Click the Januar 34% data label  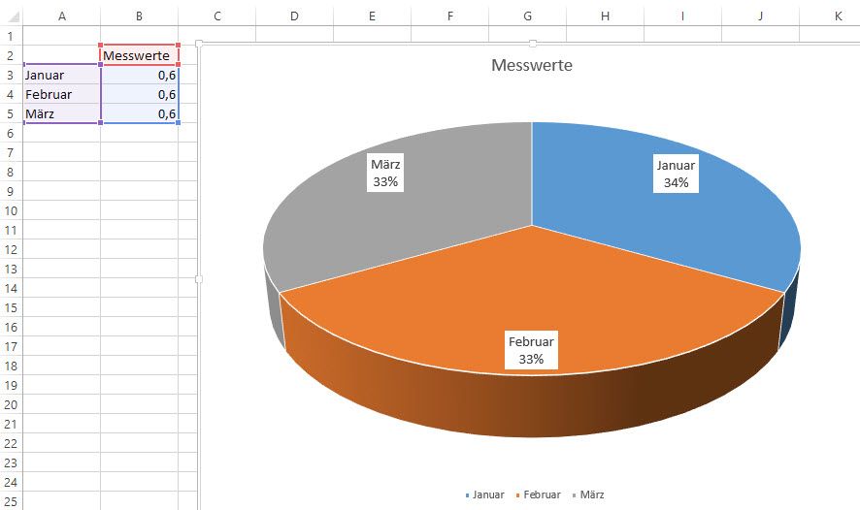(676, 174)
